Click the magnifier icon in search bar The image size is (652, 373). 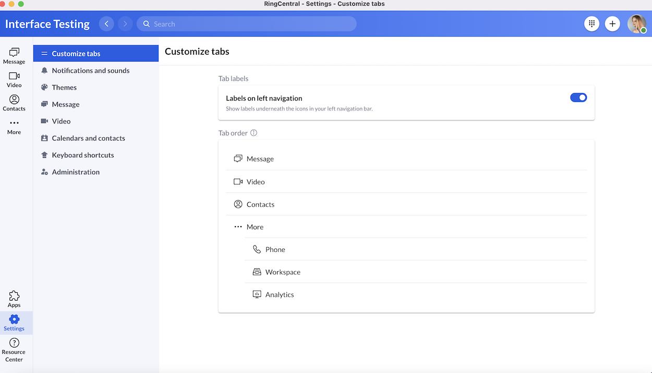(147, 24)
